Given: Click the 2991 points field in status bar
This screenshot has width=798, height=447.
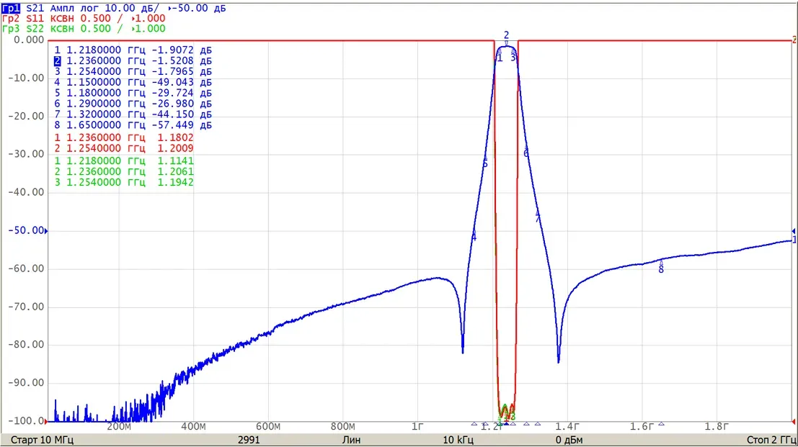Looking at the screenshot, I should [249, 440].
